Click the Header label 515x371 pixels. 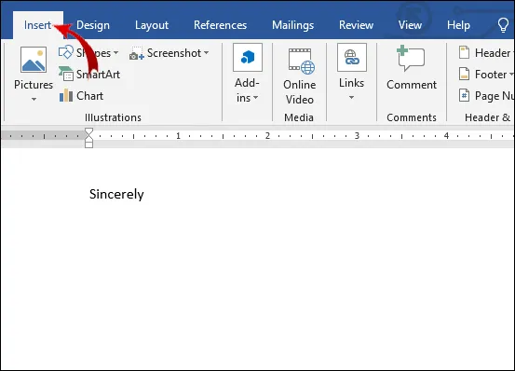tap(493, 53)
